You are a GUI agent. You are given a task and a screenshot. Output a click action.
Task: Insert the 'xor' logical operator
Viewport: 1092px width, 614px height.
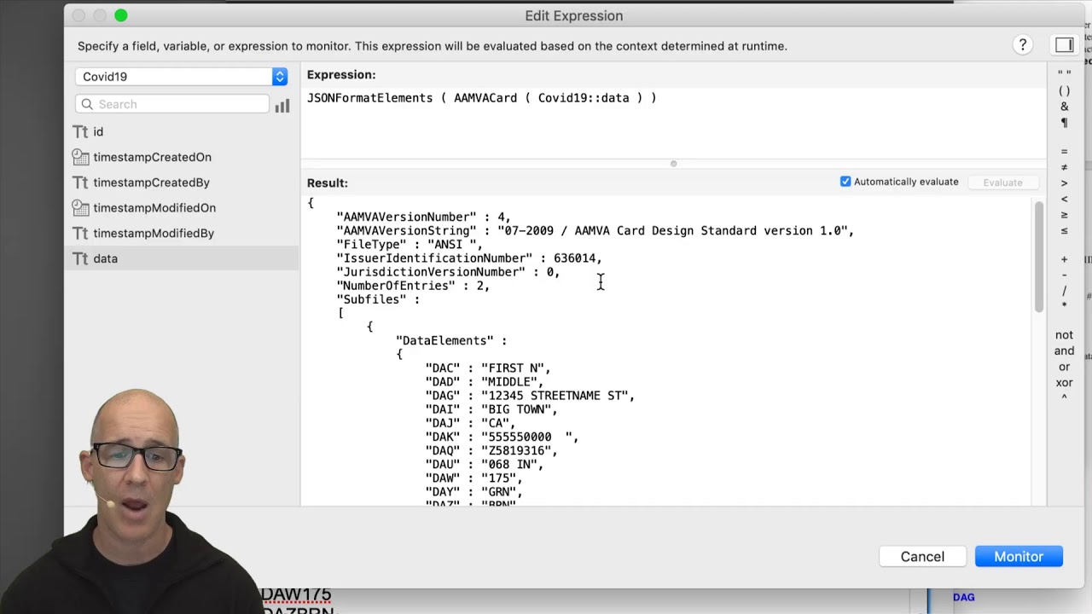pyautogui.click(x=1064, y=383)
